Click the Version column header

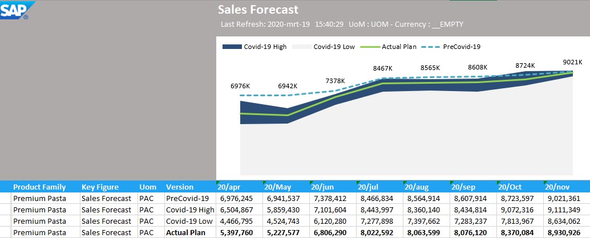pos(190,187)
